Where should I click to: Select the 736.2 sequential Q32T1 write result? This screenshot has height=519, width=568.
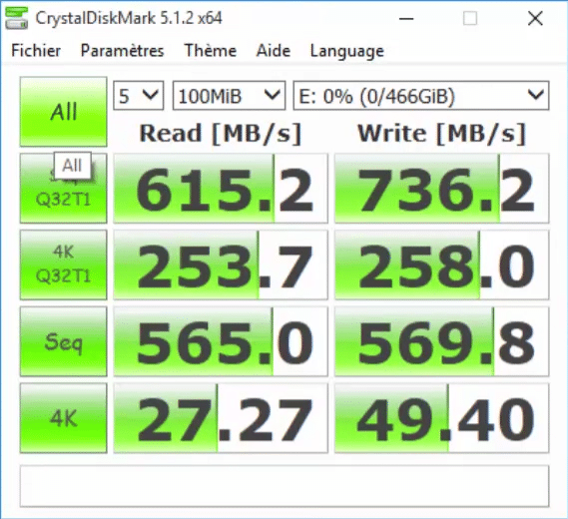click(441, 189)
